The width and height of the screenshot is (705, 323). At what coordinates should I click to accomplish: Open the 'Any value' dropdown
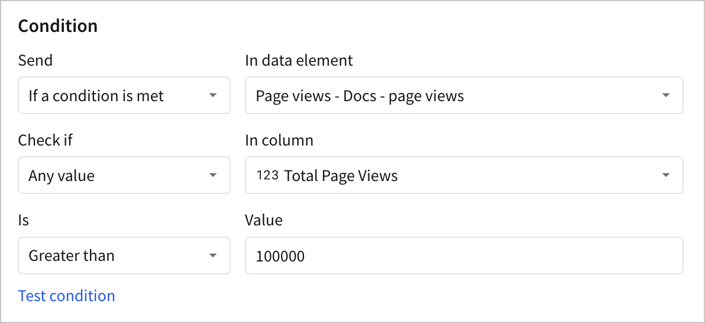[x=124, y=176]
